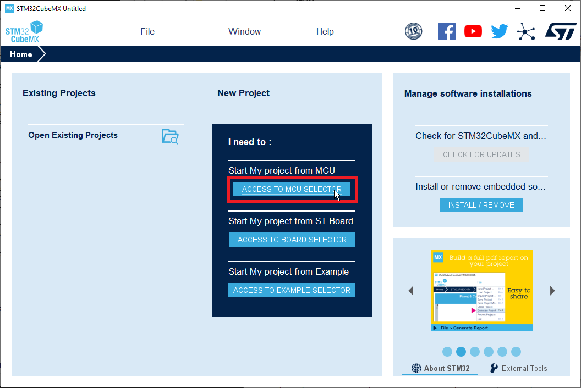
Task: Select the third carousel dot
Action: tap(475, 351)
